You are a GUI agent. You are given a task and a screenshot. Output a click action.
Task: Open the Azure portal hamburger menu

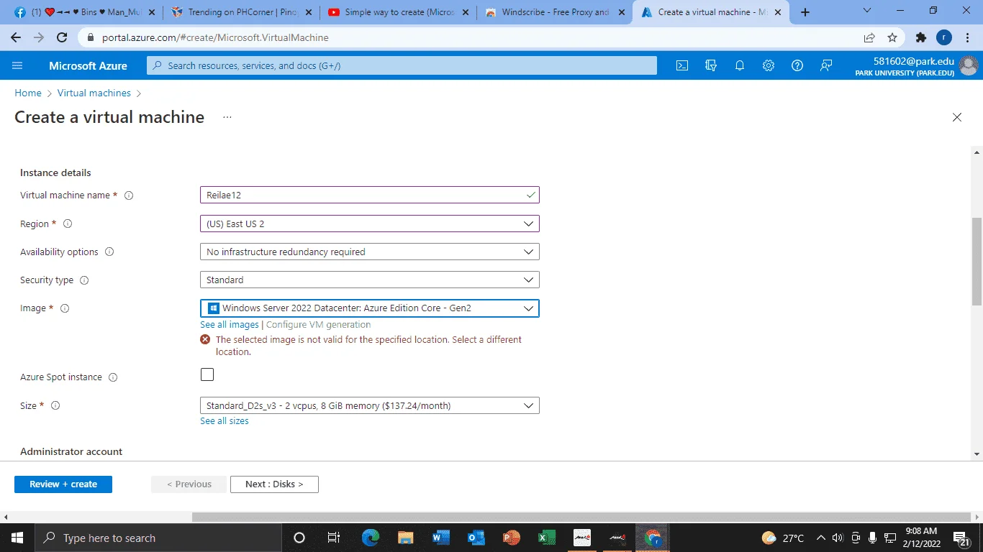click(x=17, y=65)
